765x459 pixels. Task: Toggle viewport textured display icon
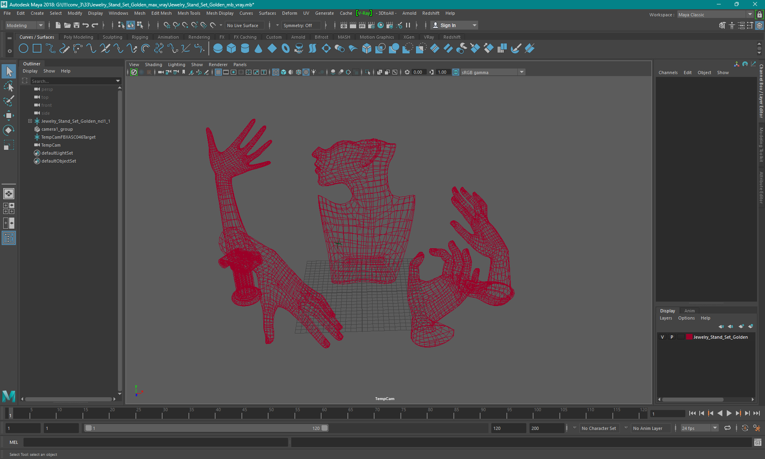pos(306,72)
